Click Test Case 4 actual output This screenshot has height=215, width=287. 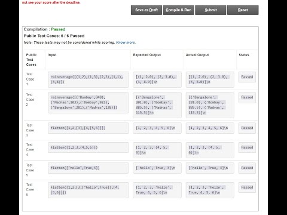pos(210,150)
